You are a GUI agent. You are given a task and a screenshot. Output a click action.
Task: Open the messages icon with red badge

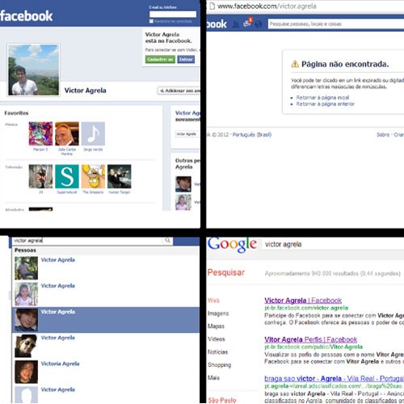[247, 23]
